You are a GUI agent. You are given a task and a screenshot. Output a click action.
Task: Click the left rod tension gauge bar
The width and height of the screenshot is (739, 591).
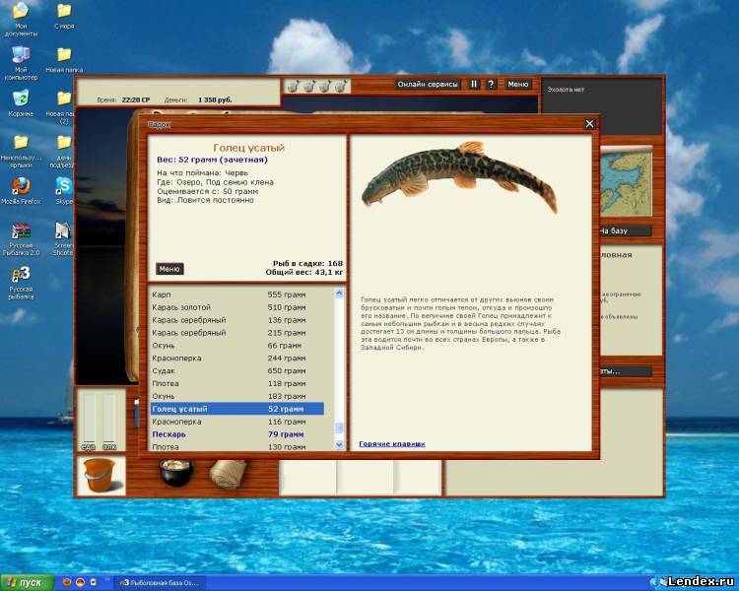point(89,419)
